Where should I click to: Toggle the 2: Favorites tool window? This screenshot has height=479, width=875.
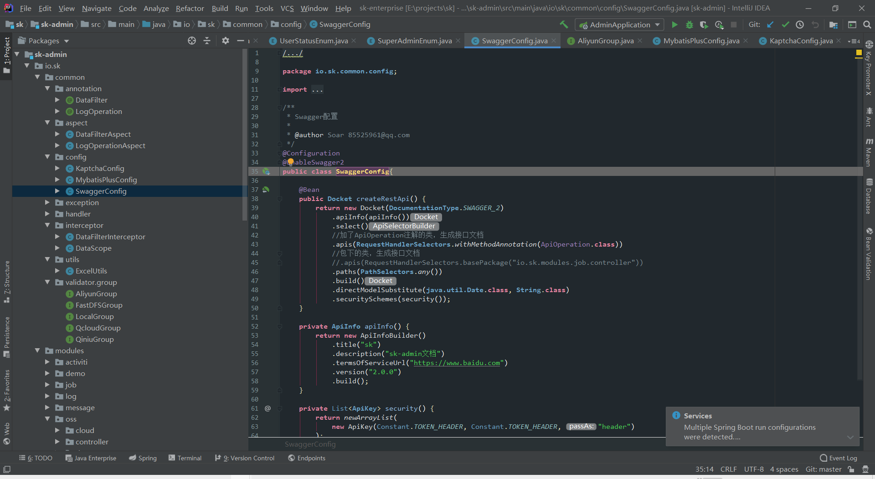(x=6, y=390)
